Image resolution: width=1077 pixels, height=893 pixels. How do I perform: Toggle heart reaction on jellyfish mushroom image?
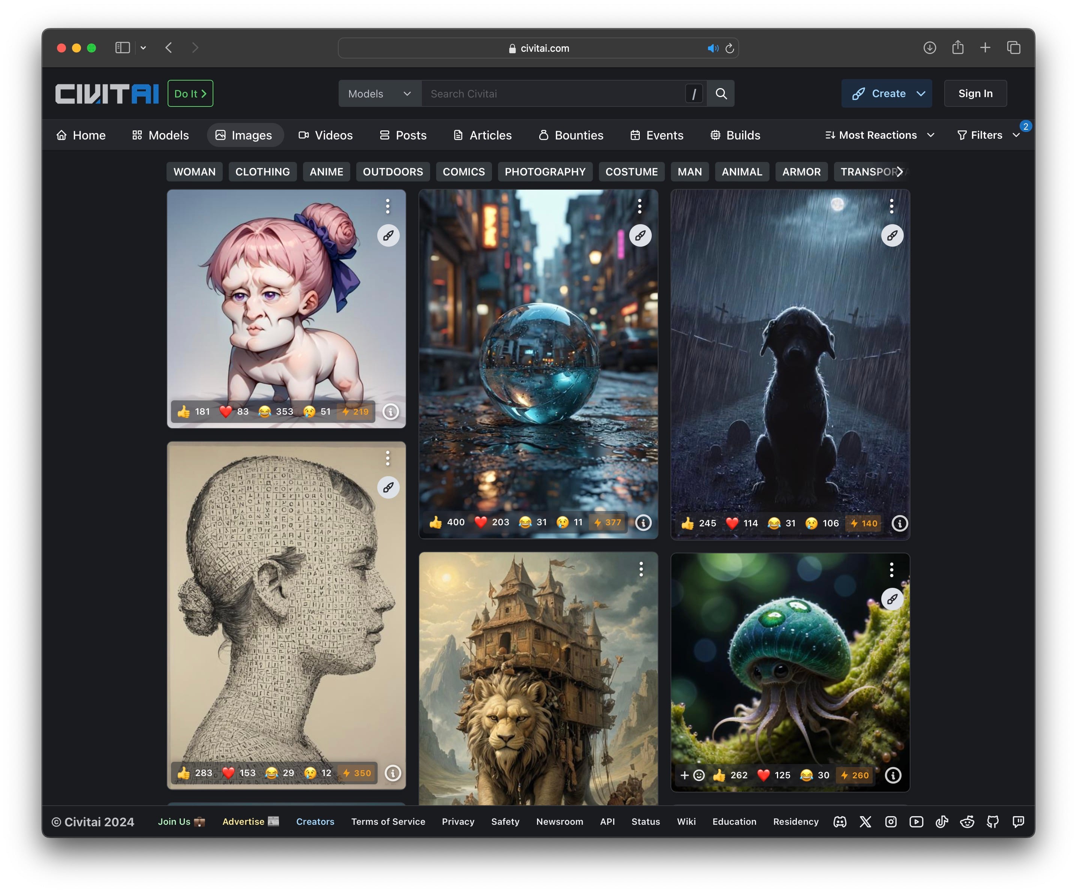point(763,775)
